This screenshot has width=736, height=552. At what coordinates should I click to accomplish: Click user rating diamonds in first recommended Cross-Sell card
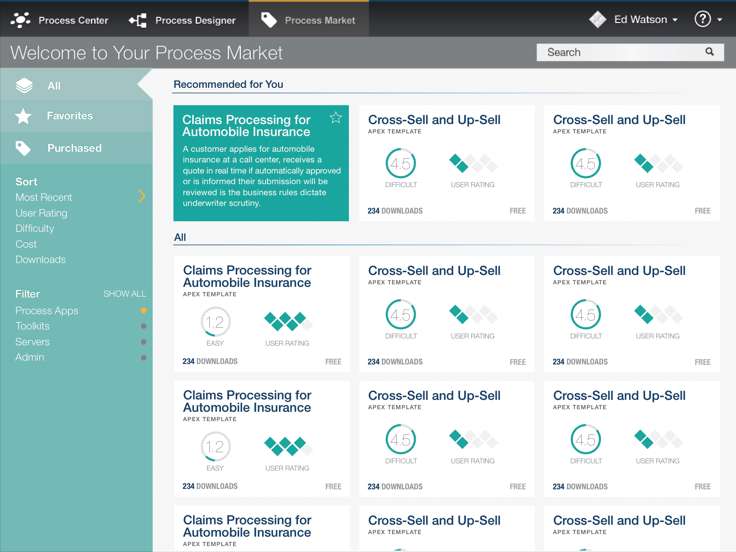473,163
